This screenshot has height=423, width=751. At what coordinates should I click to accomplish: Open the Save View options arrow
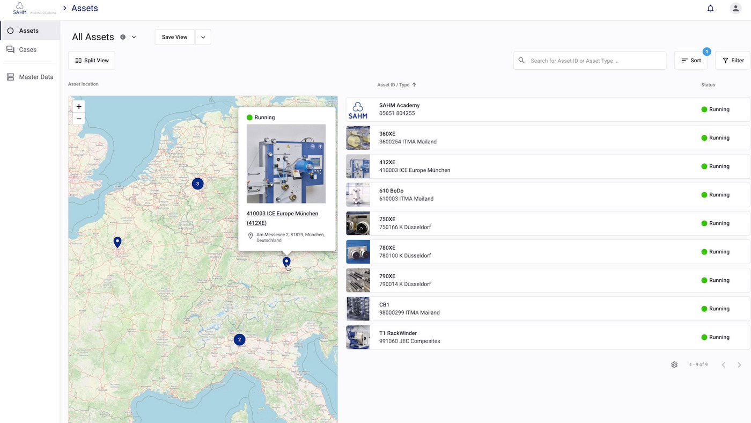point(203,37)
